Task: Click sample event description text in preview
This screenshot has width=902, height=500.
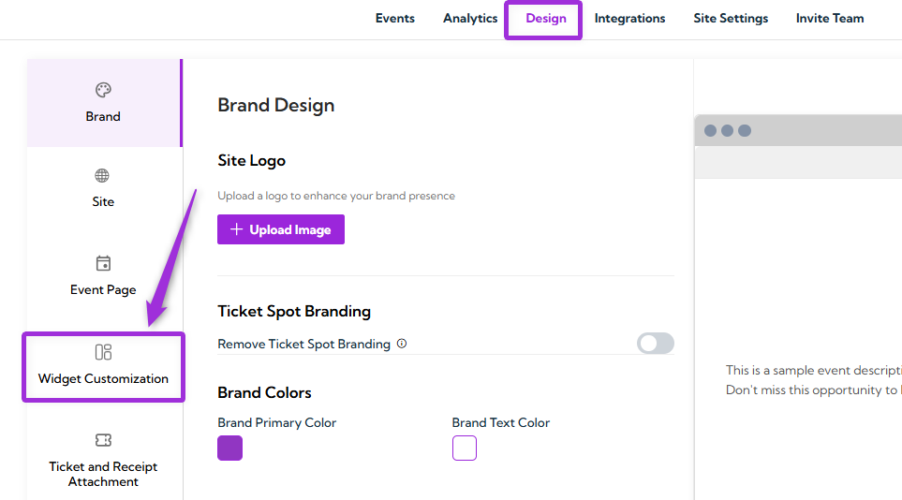Action: click(x=813, y=370)
